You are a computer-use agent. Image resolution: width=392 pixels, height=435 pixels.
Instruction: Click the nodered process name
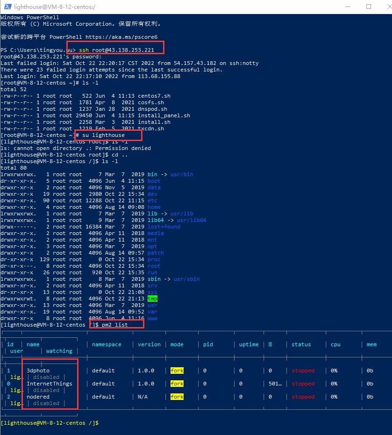click(38, 397)
